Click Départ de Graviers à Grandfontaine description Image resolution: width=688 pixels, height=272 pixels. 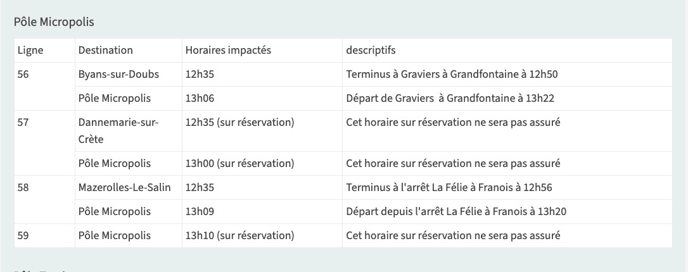point(450,99)
